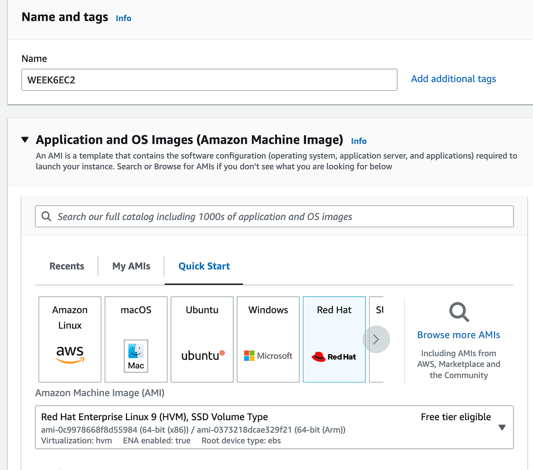
Task: Select the macOS AMI card
Action: [135, 339]
